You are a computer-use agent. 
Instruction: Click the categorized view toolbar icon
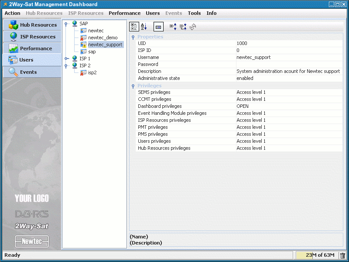(134, 27)
